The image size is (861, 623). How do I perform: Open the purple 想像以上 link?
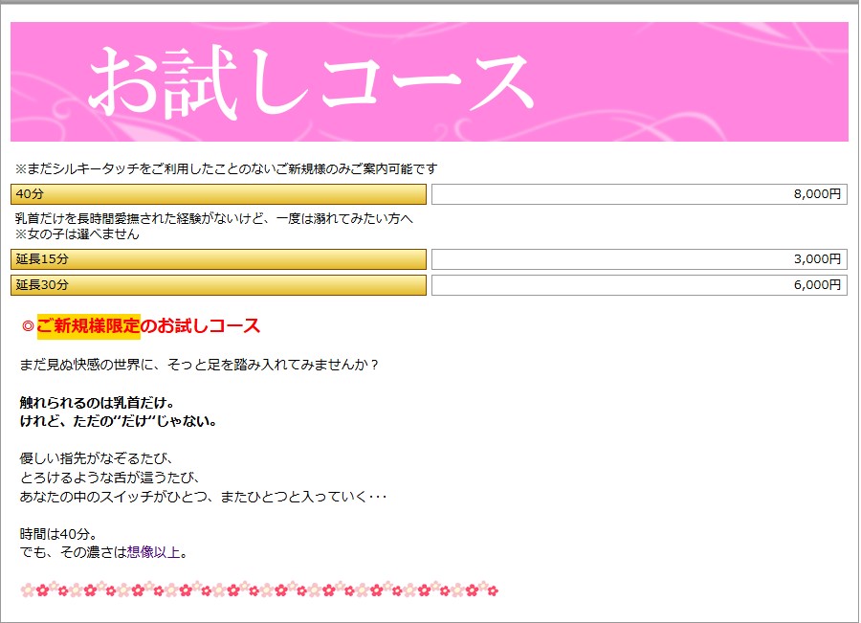tap(153, 552)
